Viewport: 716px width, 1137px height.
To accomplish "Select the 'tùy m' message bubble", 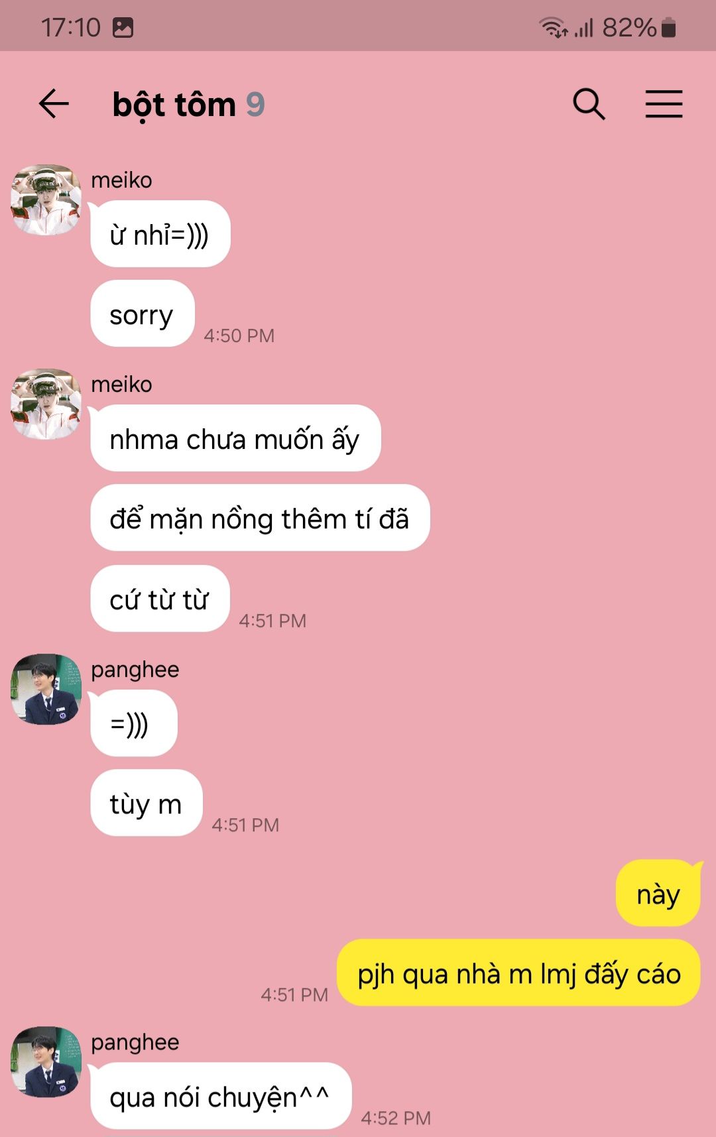I will pyautogui.click(x=147, y=803).
